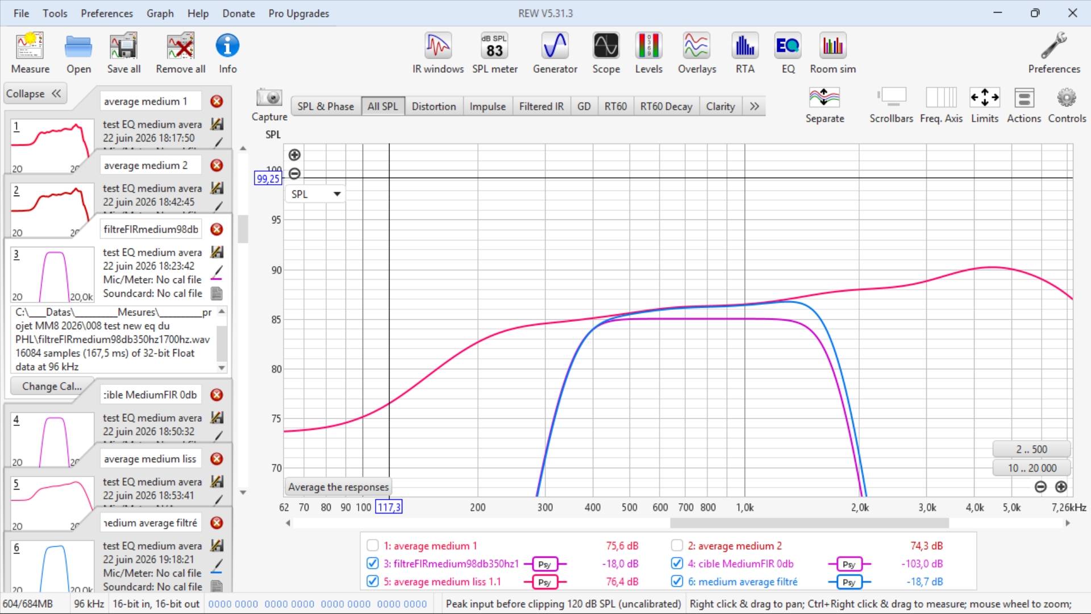Open the SPL meter

tap(495, 53)
